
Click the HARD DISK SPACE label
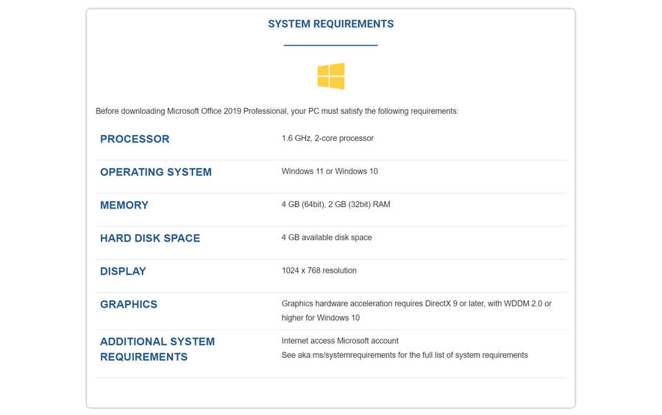[150, 238]
